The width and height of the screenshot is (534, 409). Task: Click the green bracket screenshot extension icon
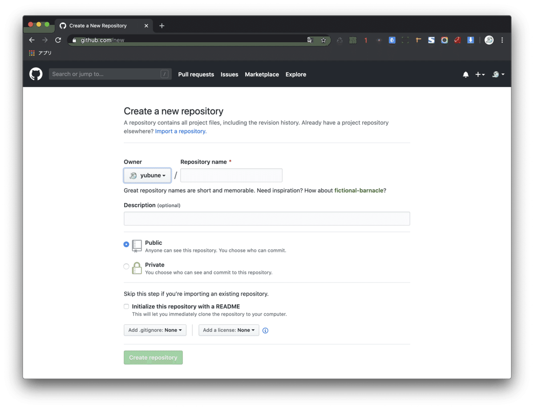(x=405, y=40)
